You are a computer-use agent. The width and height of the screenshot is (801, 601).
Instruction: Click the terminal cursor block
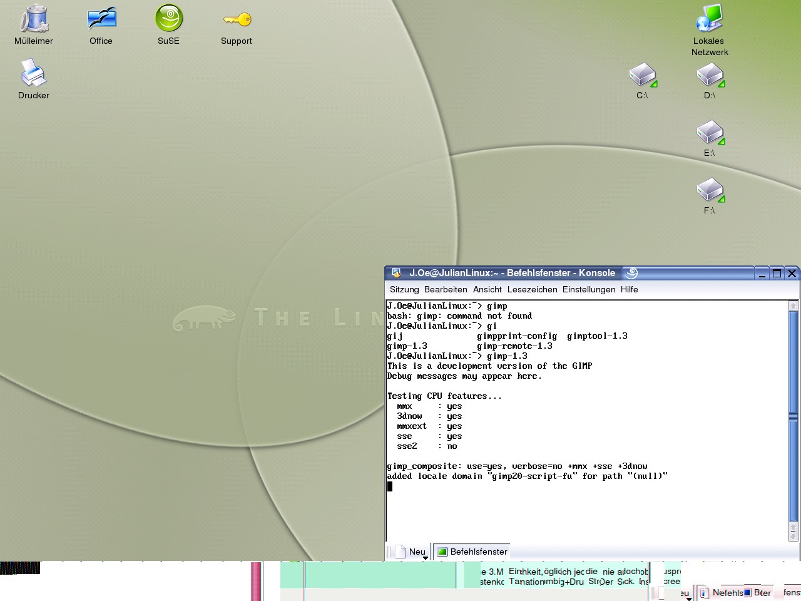390,486
